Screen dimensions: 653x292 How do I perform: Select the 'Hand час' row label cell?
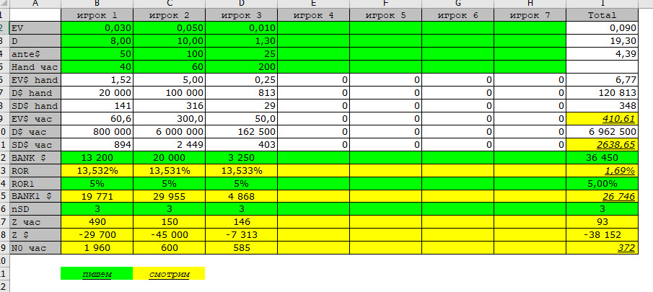point(35,66)
